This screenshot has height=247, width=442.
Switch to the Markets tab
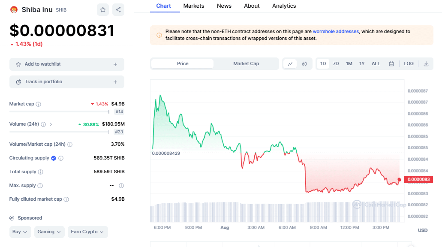194,6
